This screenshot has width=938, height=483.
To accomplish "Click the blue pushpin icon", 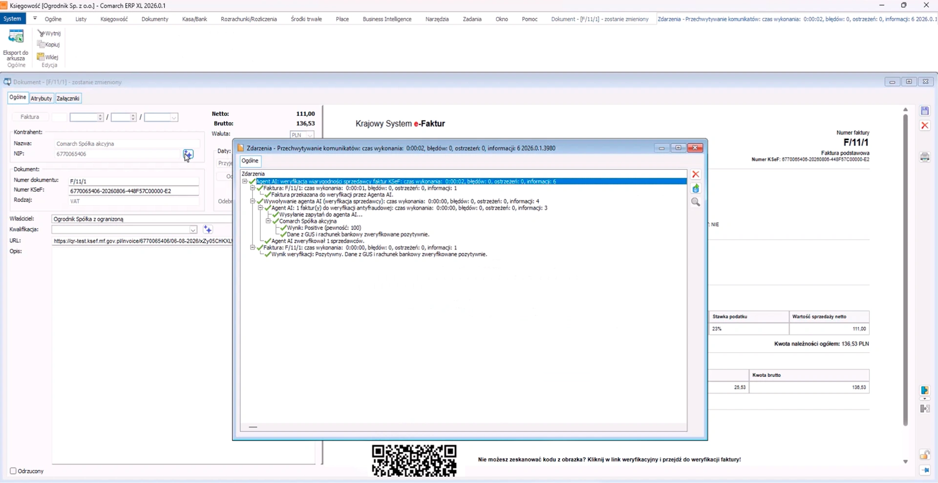I will click(x=925, y=470).
